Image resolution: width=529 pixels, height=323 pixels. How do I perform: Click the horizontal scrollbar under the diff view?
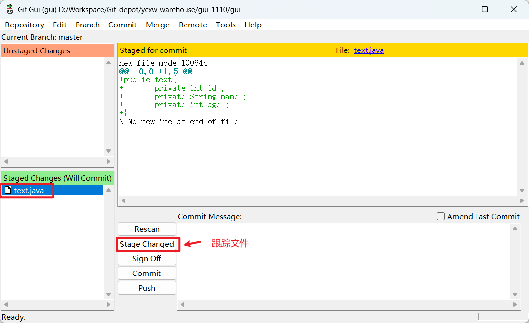tap(319, 200)
